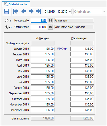Click Plan-Mengen field for Juni 2019

tap(82, 77)
